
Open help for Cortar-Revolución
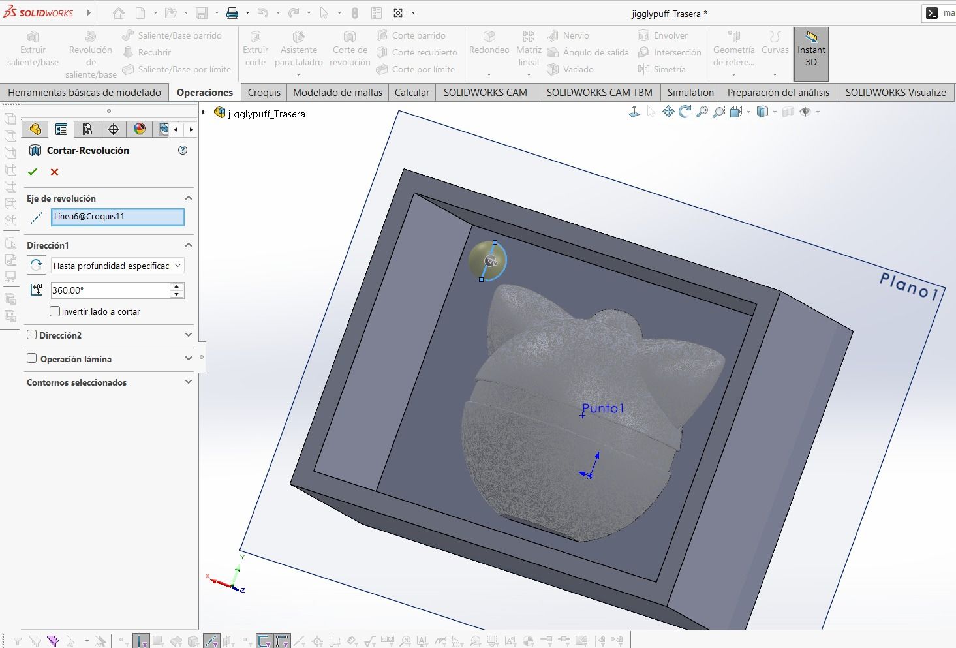[x=183, y=150]
